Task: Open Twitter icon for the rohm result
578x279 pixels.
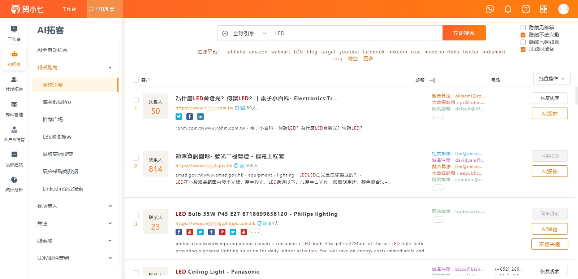Action: (x=179, y=117)
